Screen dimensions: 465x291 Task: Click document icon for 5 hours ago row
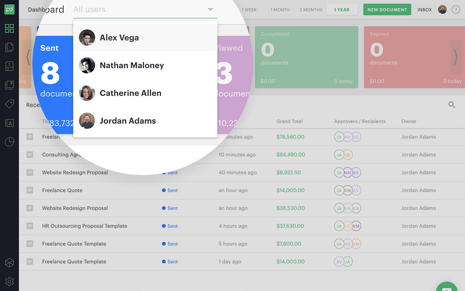coord(29,244)
